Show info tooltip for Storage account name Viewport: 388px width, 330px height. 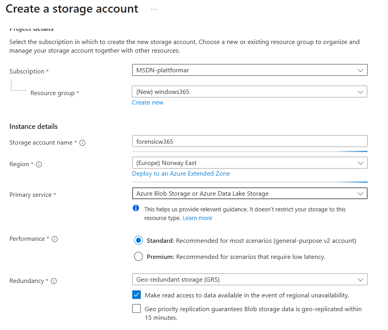tap(82, 143)
